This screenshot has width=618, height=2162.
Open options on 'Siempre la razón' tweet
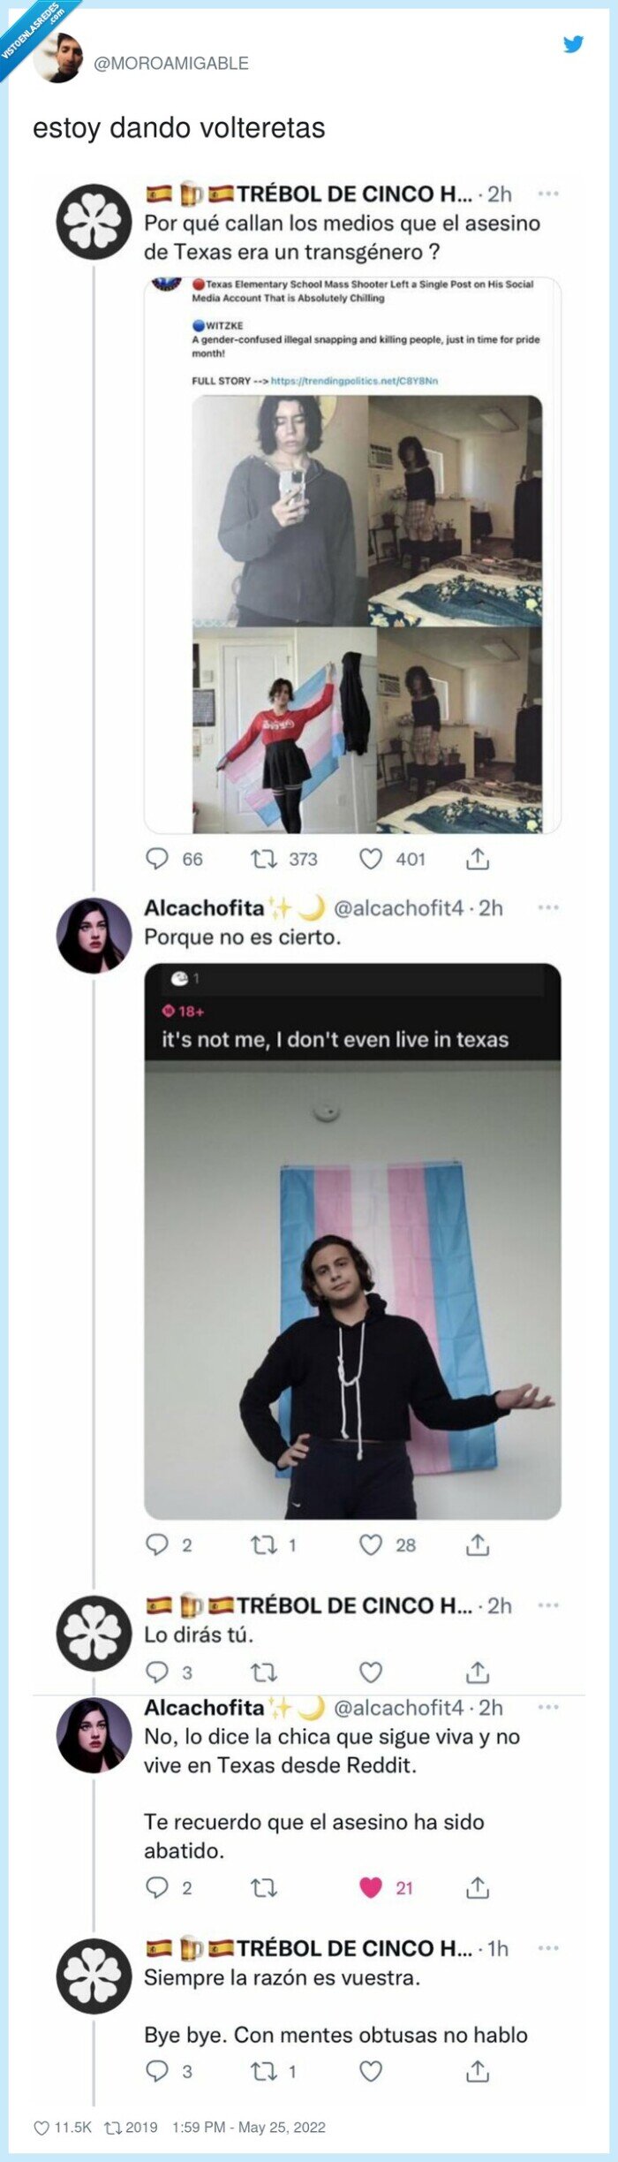pos(548,1948)
